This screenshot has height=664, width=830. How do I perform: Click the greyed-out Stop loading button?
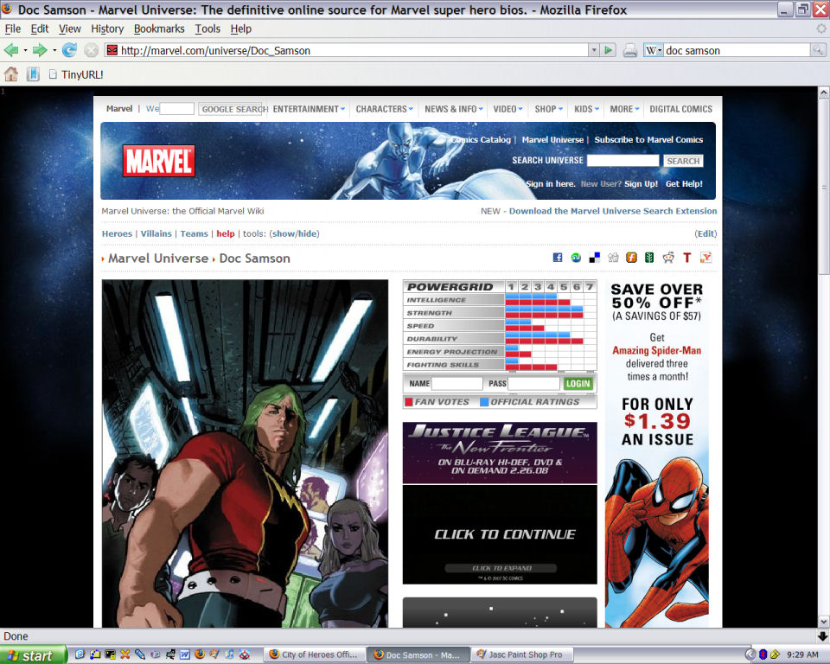tap(92, 50)
